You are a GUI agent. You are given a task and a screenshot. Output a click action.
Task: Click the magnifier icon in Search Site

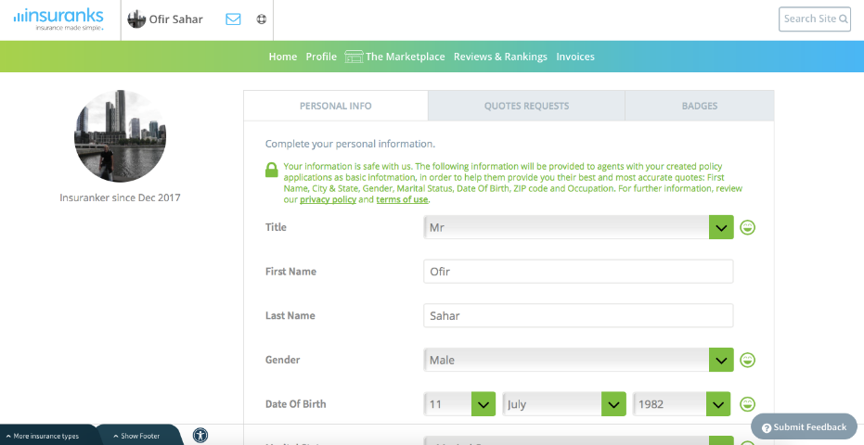click(x=844, y=19)
